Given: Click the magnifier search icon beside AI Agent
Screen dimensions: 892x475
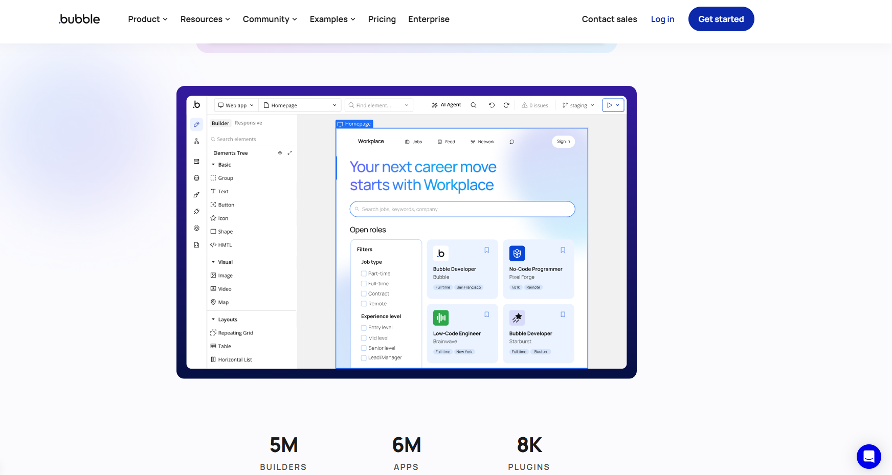Looking at the screenshot, I should pyautogui.click(x=474, y=105).
